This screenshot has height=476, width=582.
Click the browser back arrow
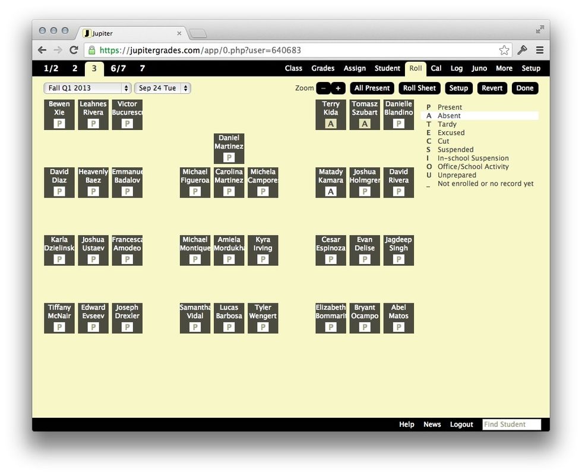click(x=42, y=50)
